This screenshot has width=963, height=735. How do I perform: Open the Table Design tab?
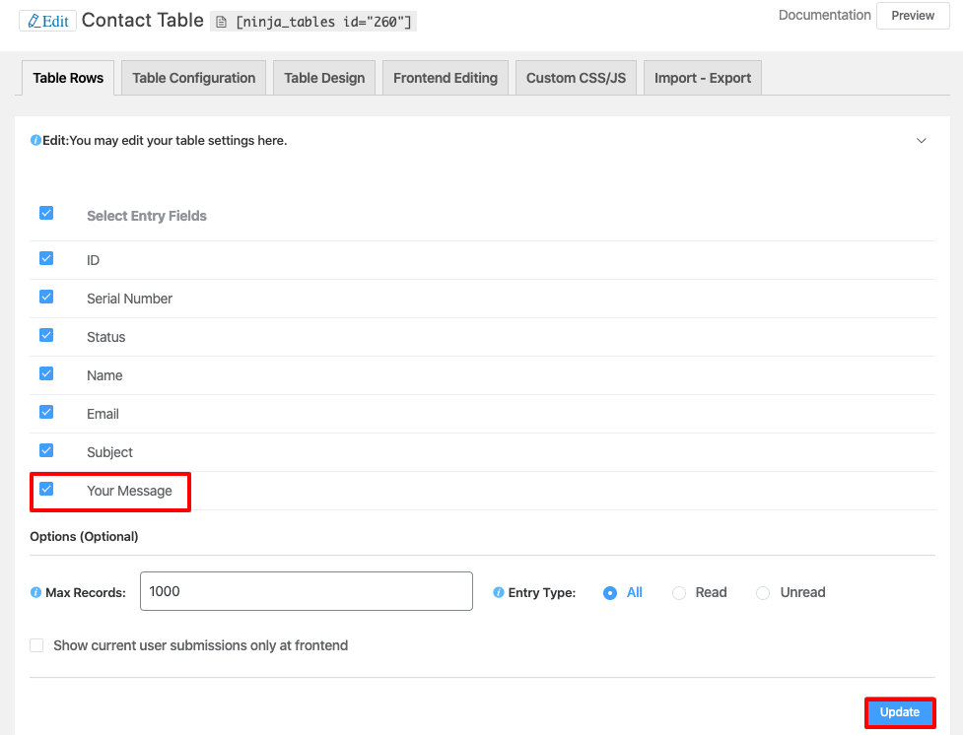(x=324, y=78)
